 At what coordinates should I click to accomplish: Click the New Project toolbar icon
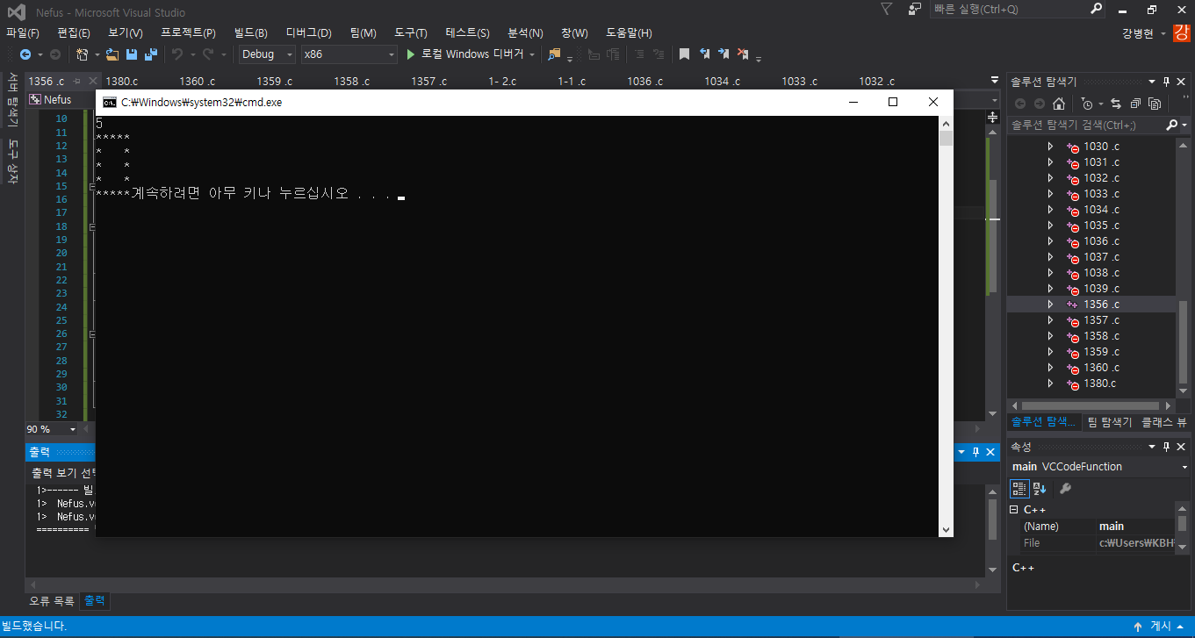point(82,54)
